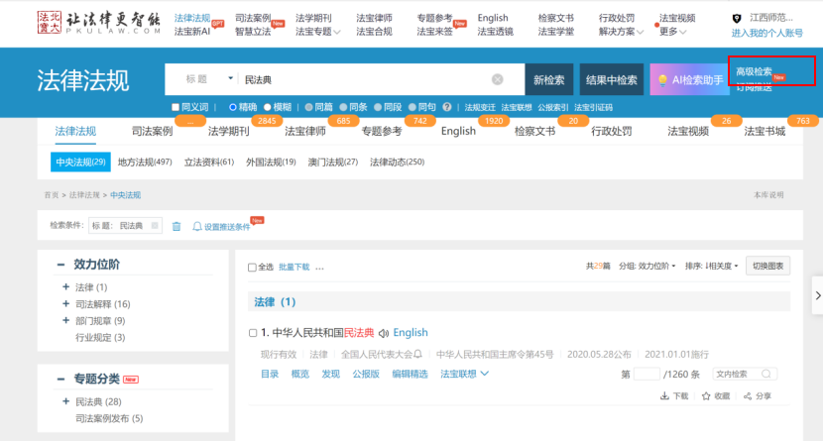
Task: Click the in-text search magnifier icon
Action: (766, 374)
